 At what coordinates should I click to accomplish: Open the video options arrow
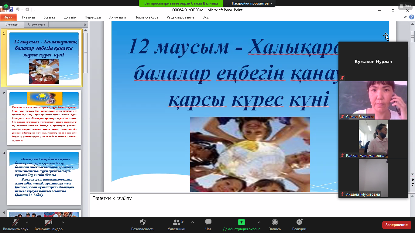(x=63, y=222)
